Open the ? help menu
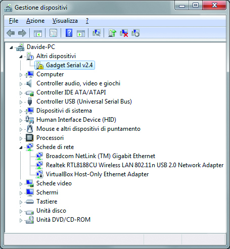 [87, 21]
